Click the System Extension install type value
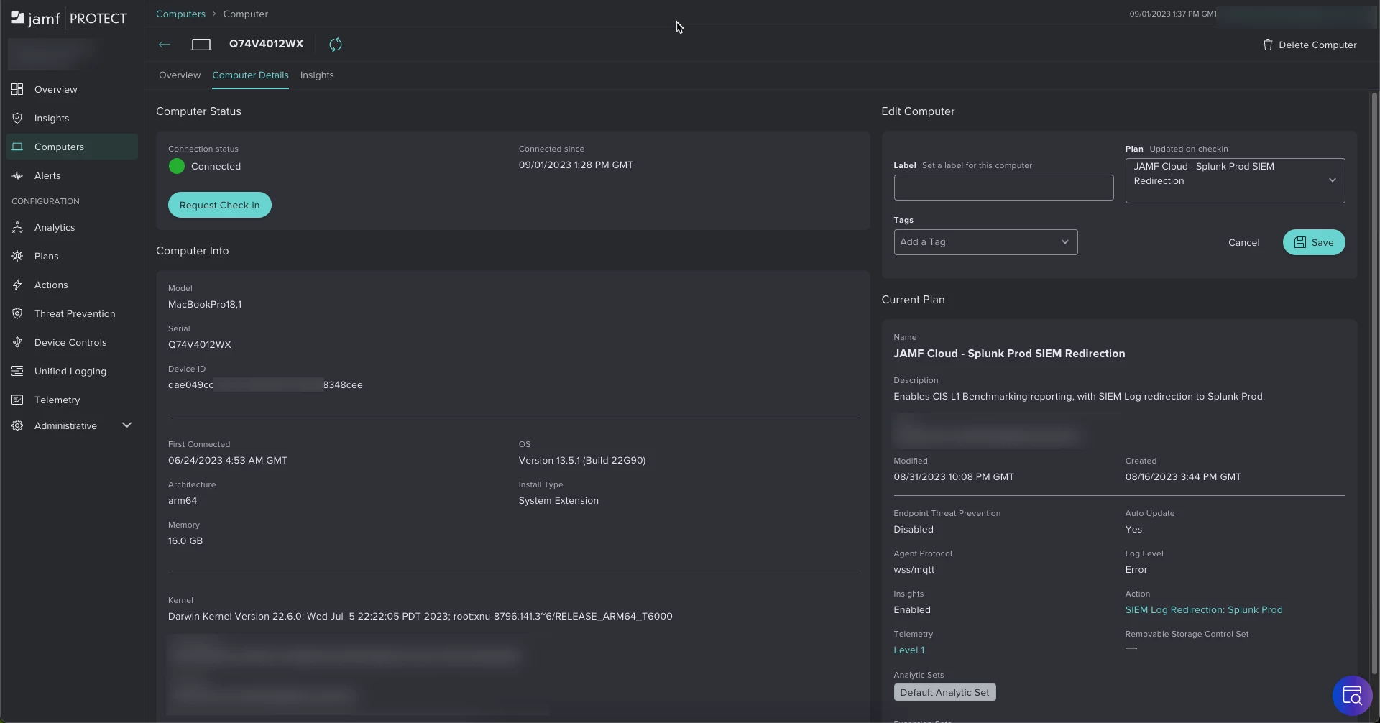 pos(558,500)
